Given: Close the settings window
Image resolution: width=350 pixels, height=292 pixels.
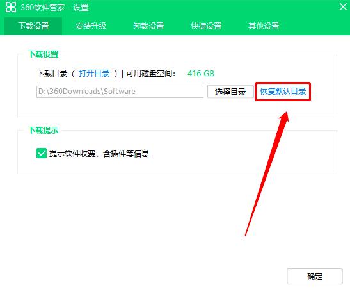Looking at the screenshot, I should tap(344, 6).
